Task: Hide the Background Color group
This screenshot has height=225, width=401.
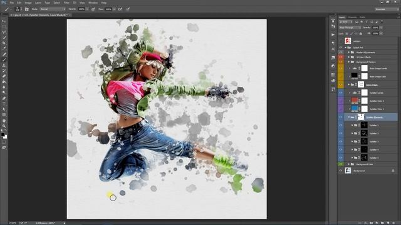Action: (341, 164)
